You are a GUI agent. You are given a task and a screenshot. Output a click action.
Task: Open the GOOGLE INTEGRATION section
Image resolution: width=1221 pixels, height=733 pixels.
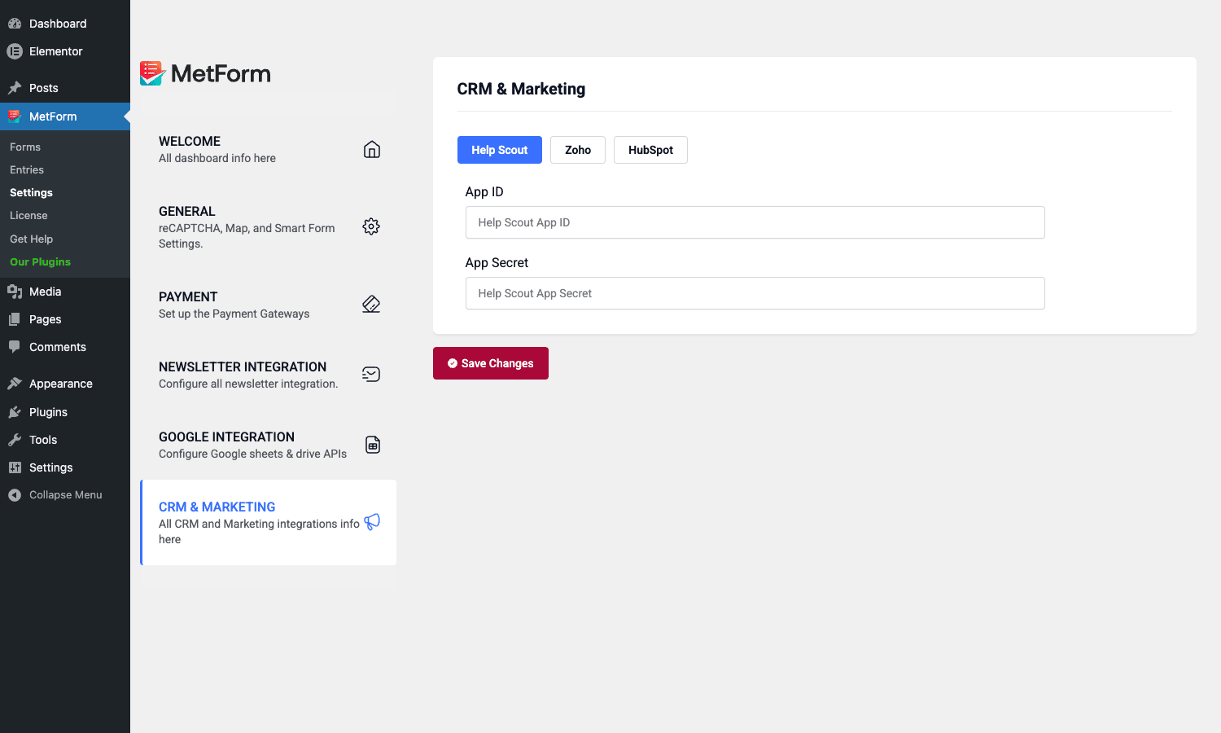269,445
